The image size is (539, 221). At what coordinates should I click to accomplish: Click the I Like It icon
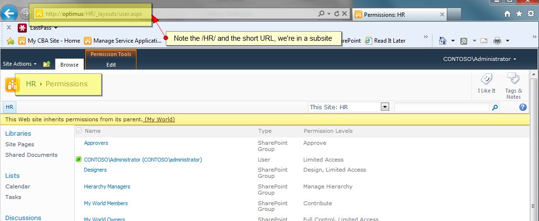[x=486, y=80]
